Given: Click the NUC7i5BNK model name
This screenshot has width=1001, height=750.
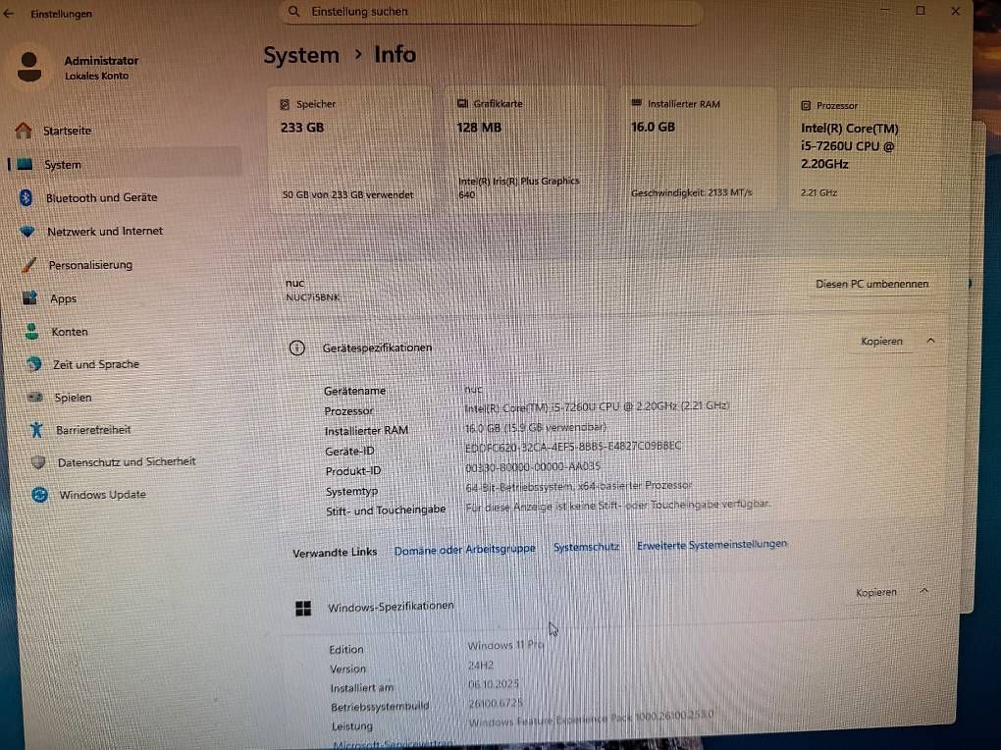Looking at the screenshot, I should tap(313, 297).
